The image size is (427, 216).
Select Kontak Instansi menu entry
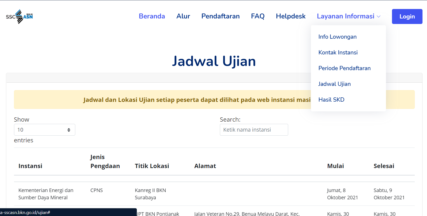tap(338, 52)
